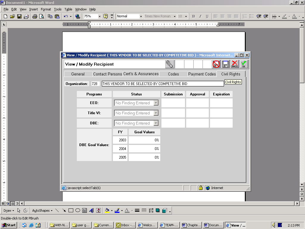The height and width of the screenshot is (229, 305).
Task: Click the green checkmark OK icon
Action: (244, 64)
